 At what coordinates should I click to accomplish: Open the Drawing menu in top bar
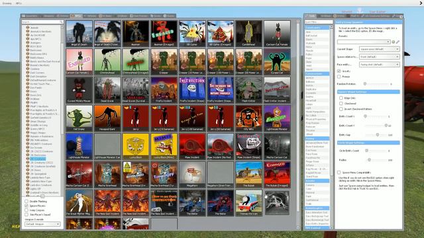(x=7, y=3)
